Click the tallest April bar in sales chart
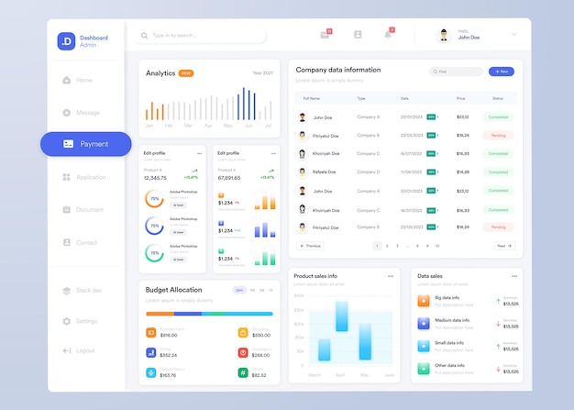This screenshot has height=410, width=574. click(x=341, y=316)
